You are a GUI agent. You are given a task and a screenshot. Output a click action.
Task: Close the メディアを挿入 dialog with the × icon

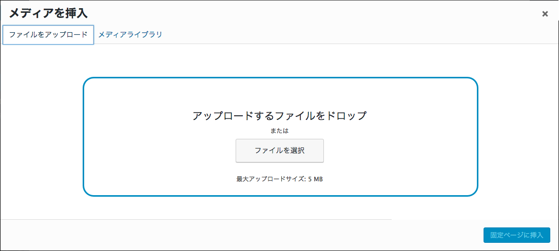tap(545, 14)
